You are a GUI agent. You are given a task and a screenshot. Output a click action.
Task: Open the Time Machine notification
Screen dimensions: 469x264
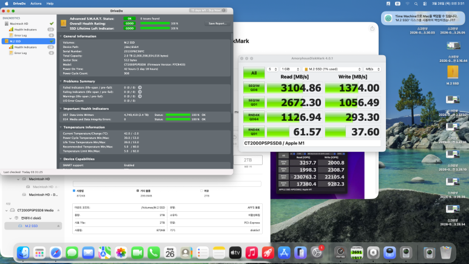423,18
